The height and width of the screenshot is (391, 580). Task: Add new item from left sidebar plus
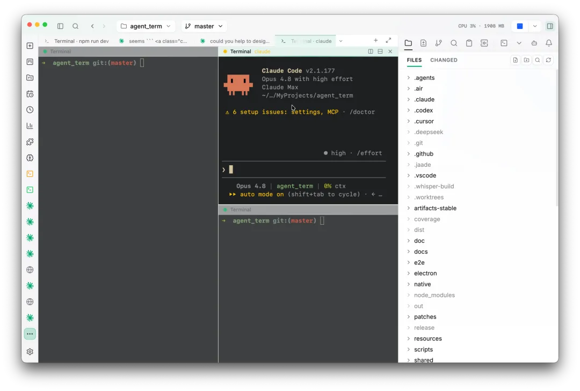click(30, 46)
